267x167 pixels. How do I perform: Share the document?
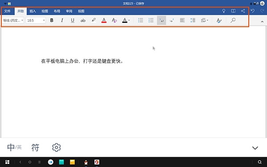click(x=243, y=11)
